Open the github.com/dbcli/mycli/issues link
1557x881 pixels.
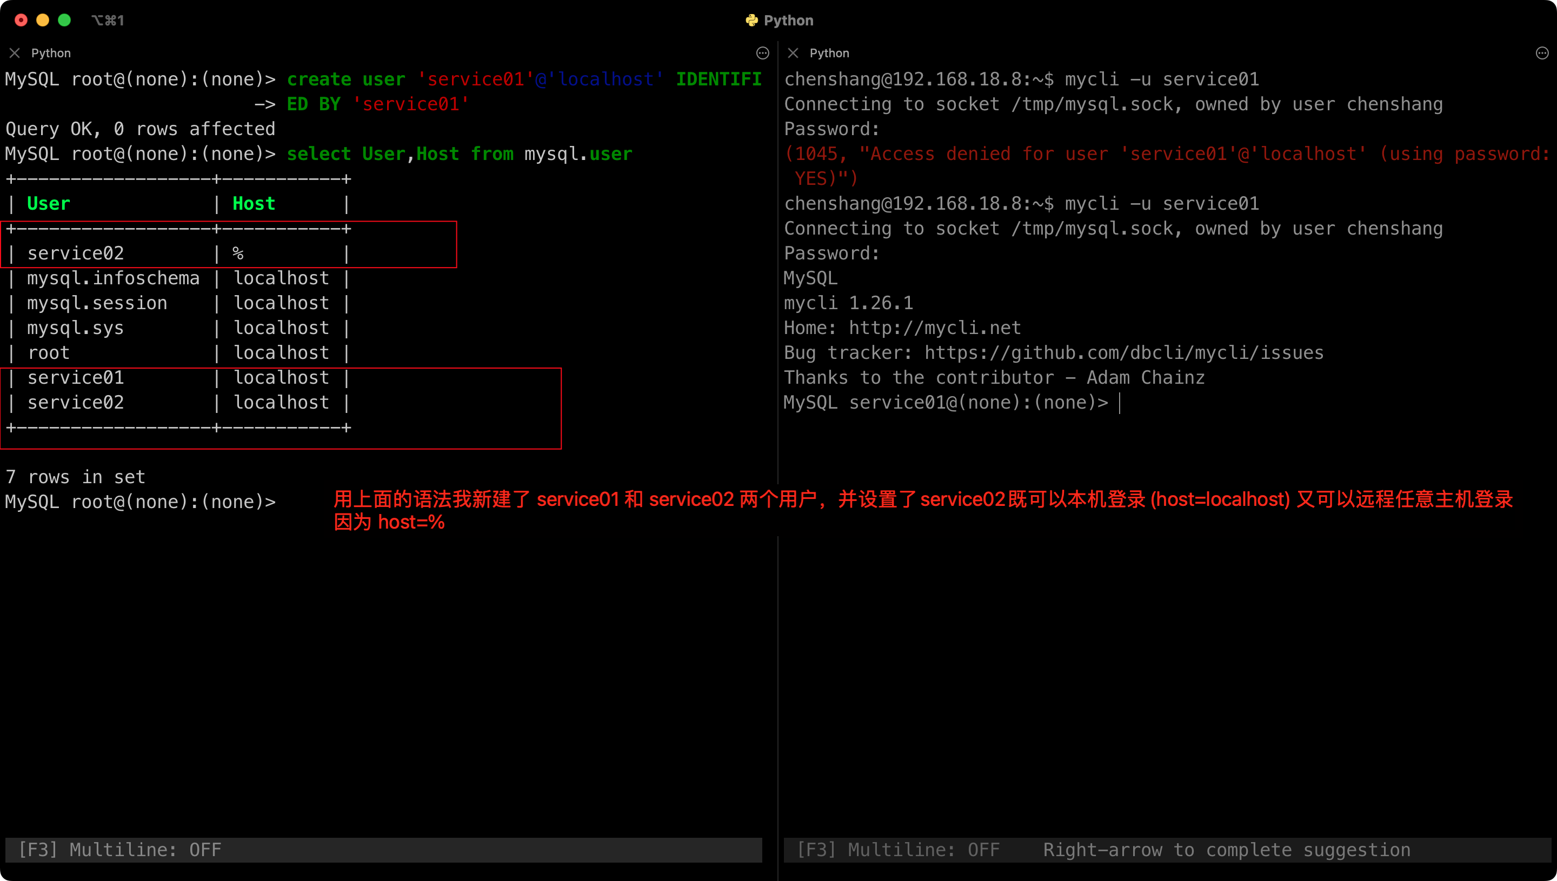1124,353
